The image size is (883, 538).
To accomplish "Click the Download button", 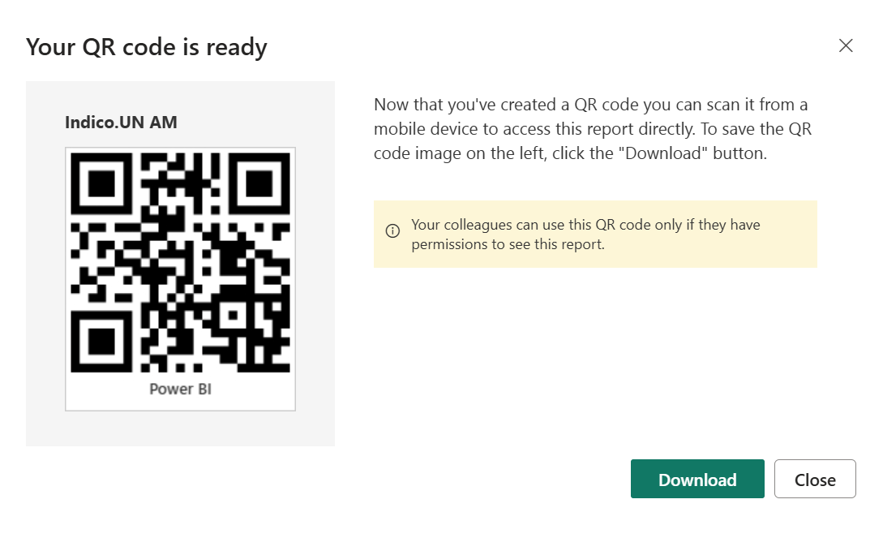I will pos(697,479).
